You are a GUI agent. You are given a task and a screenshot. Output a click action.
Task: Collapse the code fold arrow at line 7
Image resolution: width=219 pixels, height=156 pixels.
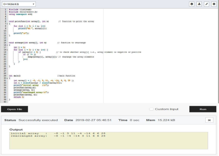click(x=7, y=24)
